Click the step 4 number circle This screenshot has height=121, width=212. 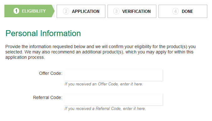point(176,11)
